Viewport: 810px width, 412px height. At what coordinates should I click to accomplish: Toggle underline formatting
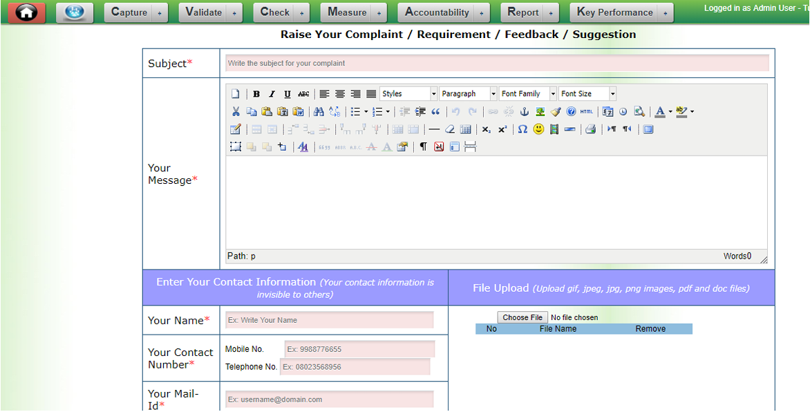pos(288,94)
